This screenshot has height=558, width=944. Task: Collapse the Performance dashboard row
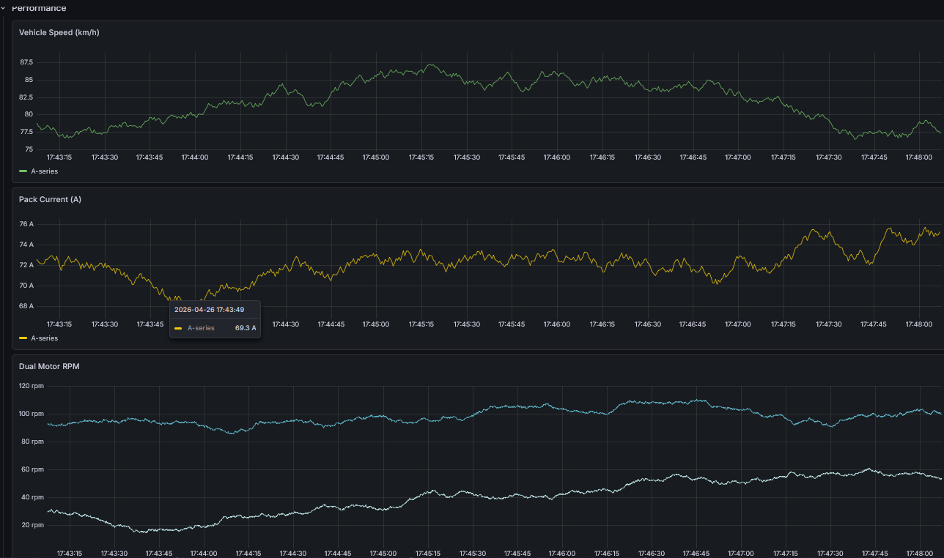click(38, 7)
